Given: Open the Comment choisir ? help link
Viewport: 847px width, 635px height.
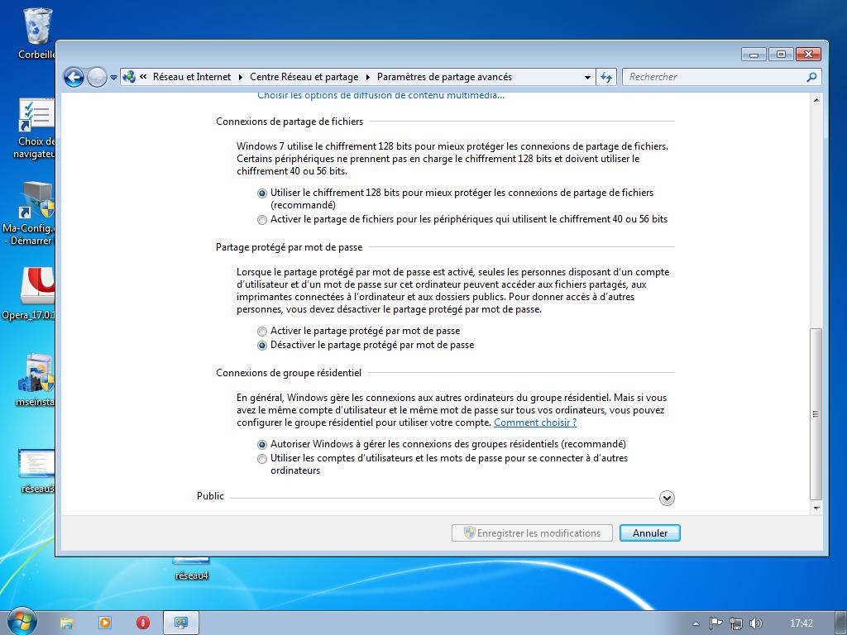Looking at the screenshot, I should pyautogui.click(x=535, y=423).
